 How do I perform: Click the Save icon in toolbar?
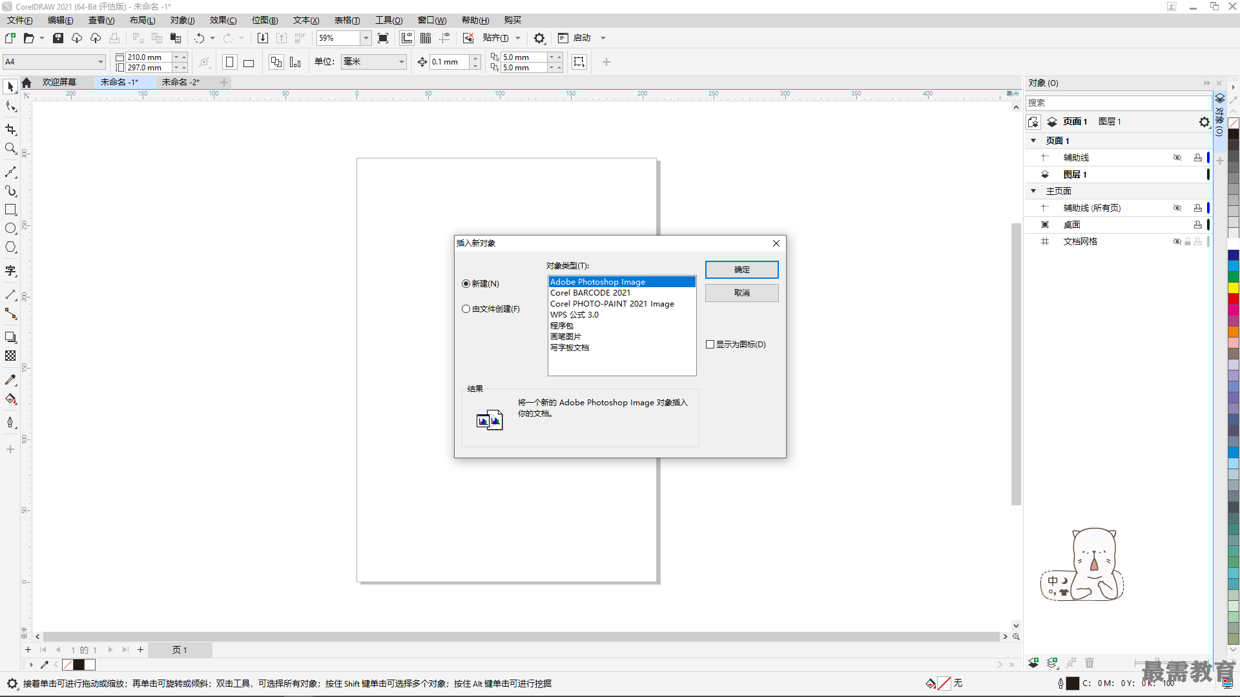coord(58,38)
